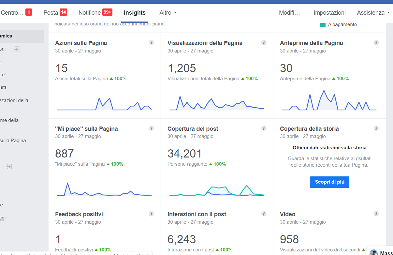This screenshot has width=393, height=255.
Task: Expand the Altro dropdown menu
Action: coord(168,13)
